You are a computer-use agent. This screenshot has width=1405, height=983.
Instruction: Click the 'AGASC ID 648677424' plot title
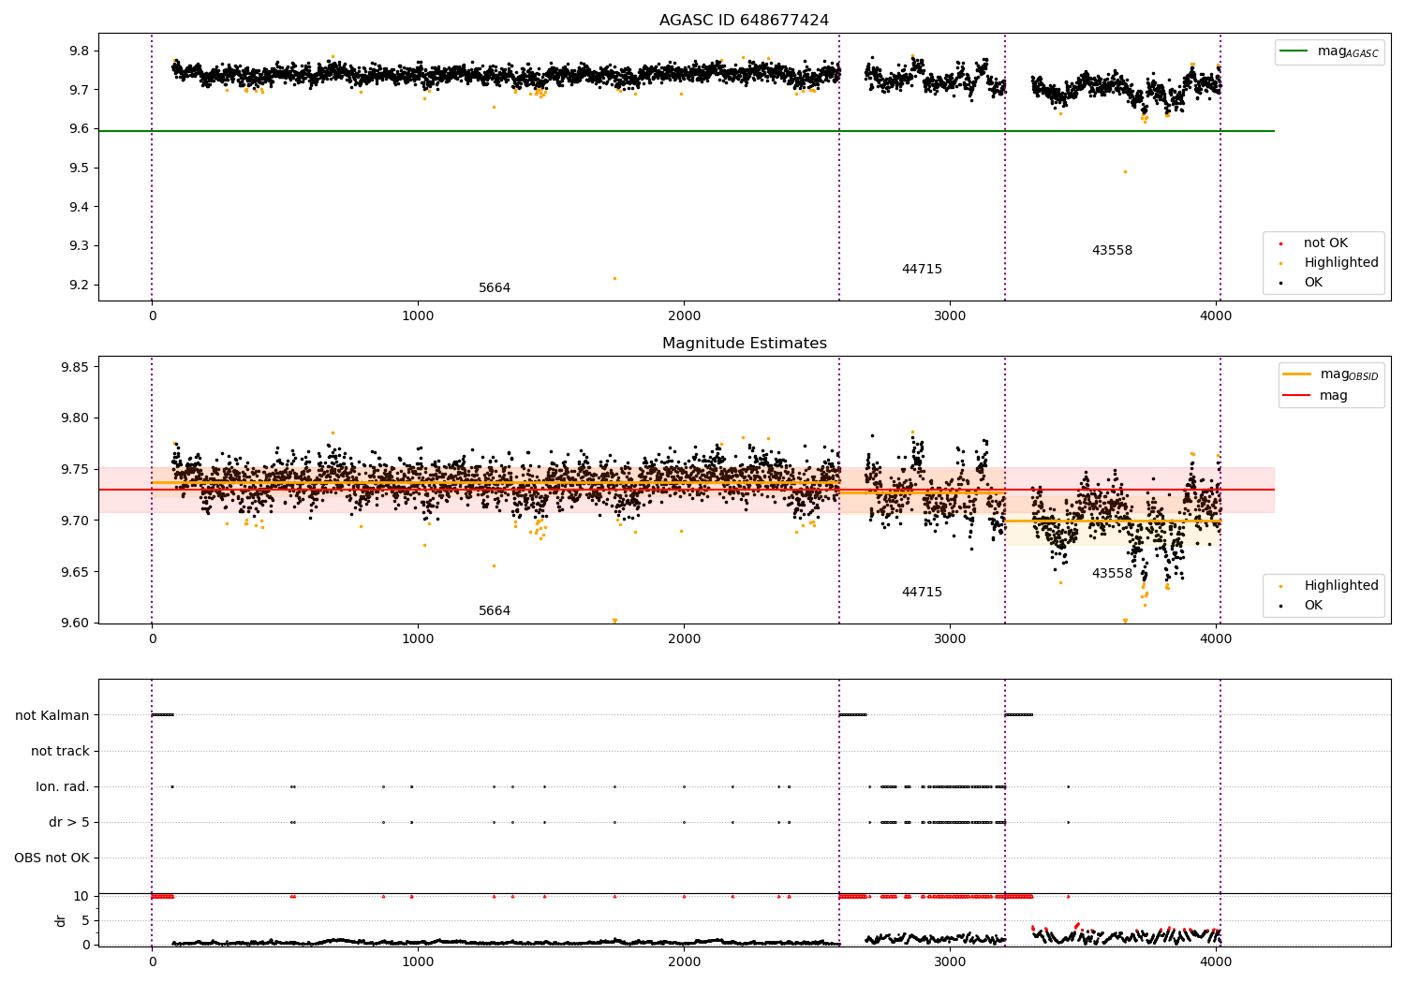click(744, 21)
